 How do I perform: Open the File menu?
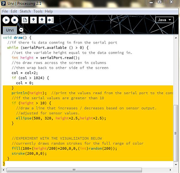(x=5, y=11)
